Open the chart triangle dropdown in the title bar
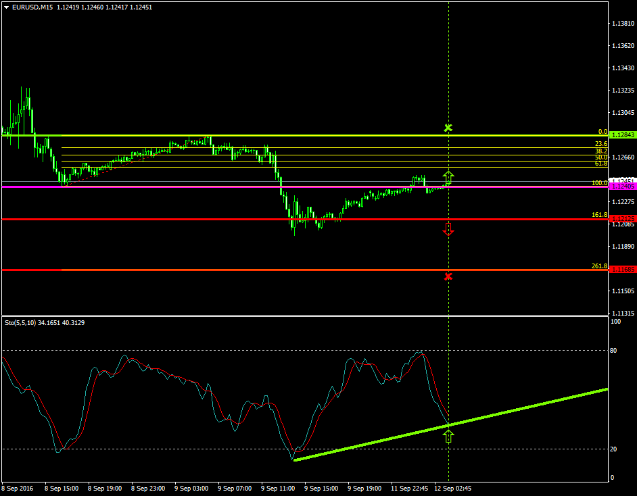Screen dimensions: 637x496 (x=5, y=5)
